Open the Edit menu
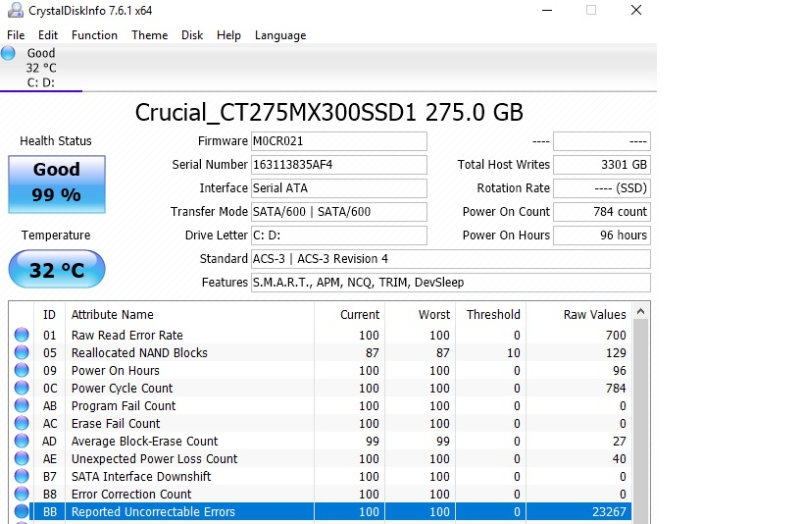This screenshot has width=803, height=524. pyautogui.click(x=48, y=35)
